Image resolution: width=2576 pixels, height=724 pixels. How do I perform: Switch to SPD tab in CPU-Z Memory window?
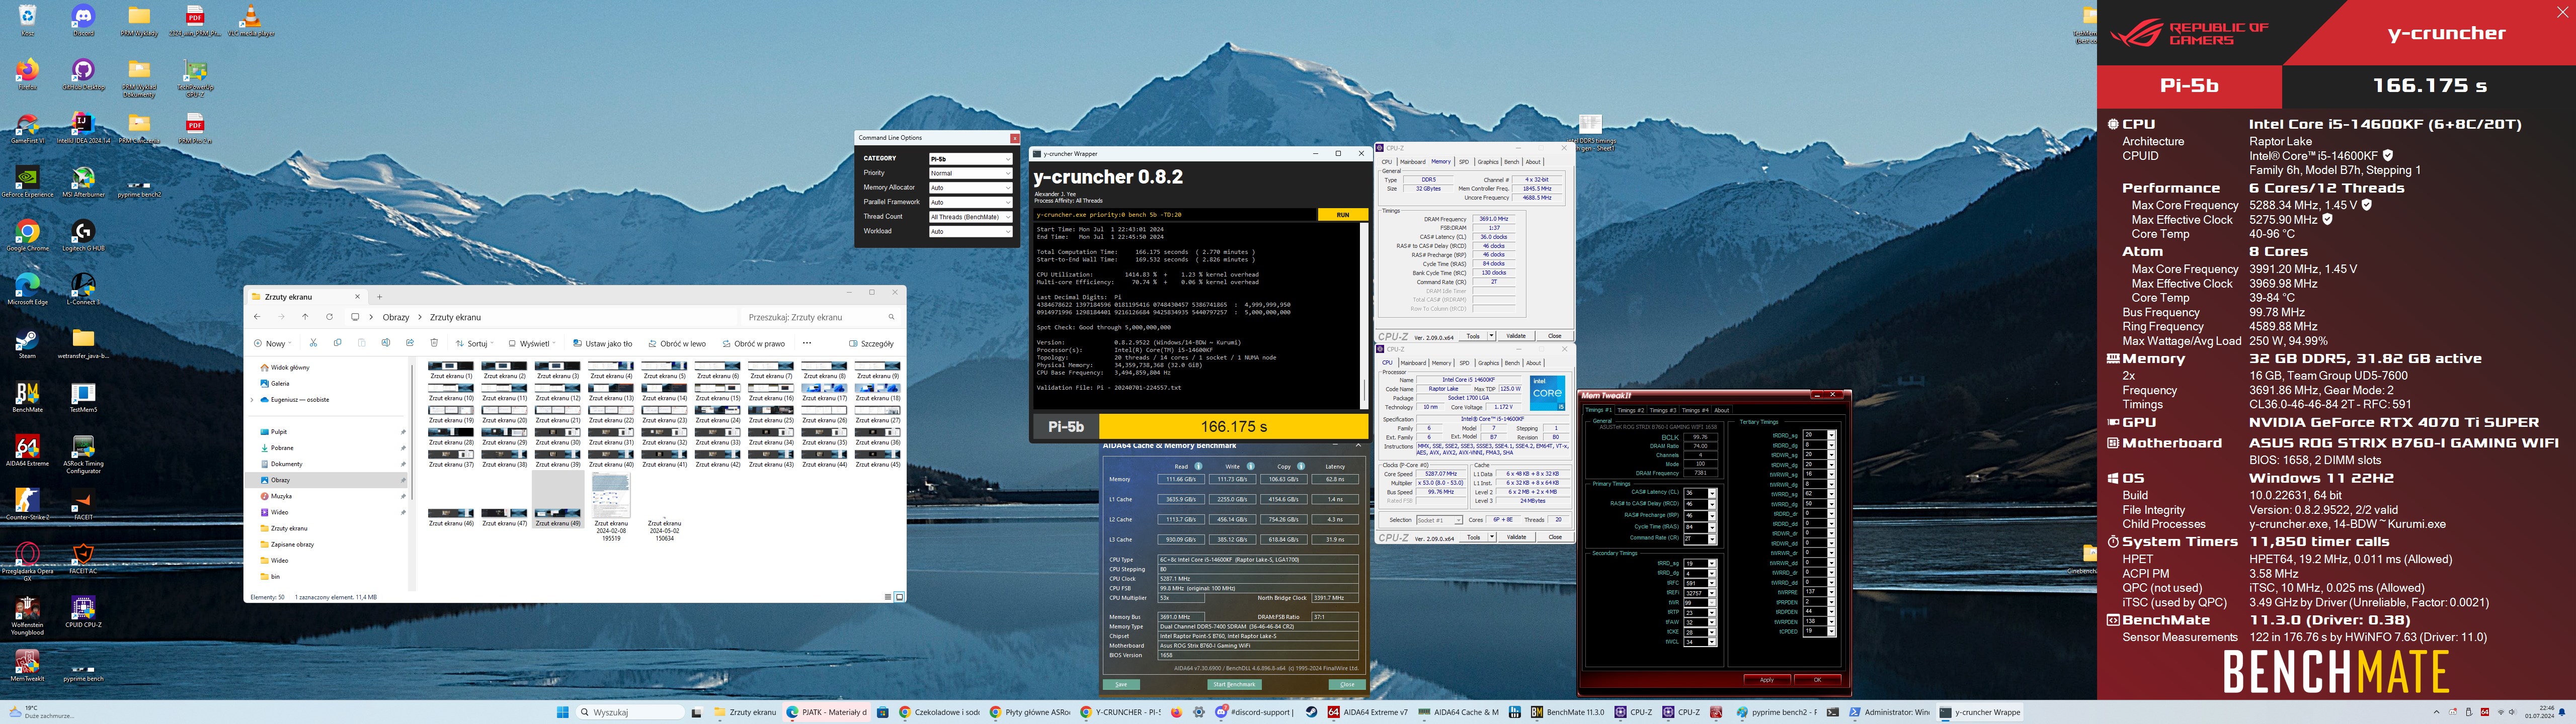1464,162
